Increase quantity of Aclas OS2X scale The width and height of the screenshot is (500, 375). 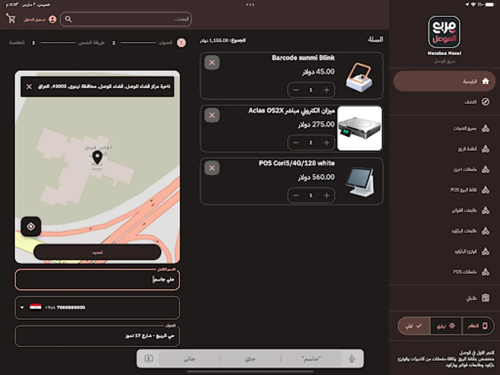327,142
